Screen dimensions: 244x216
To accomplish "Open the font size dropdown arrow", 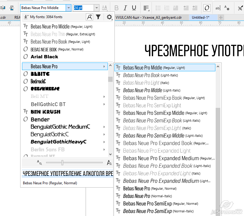I will (x=97, y=8).
